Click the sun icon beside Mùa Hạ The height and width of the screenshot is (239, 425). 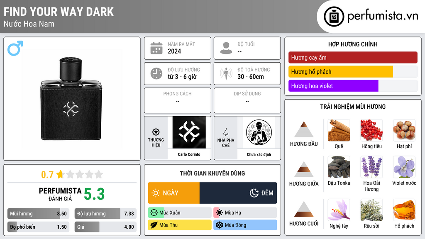pos(220,213)
